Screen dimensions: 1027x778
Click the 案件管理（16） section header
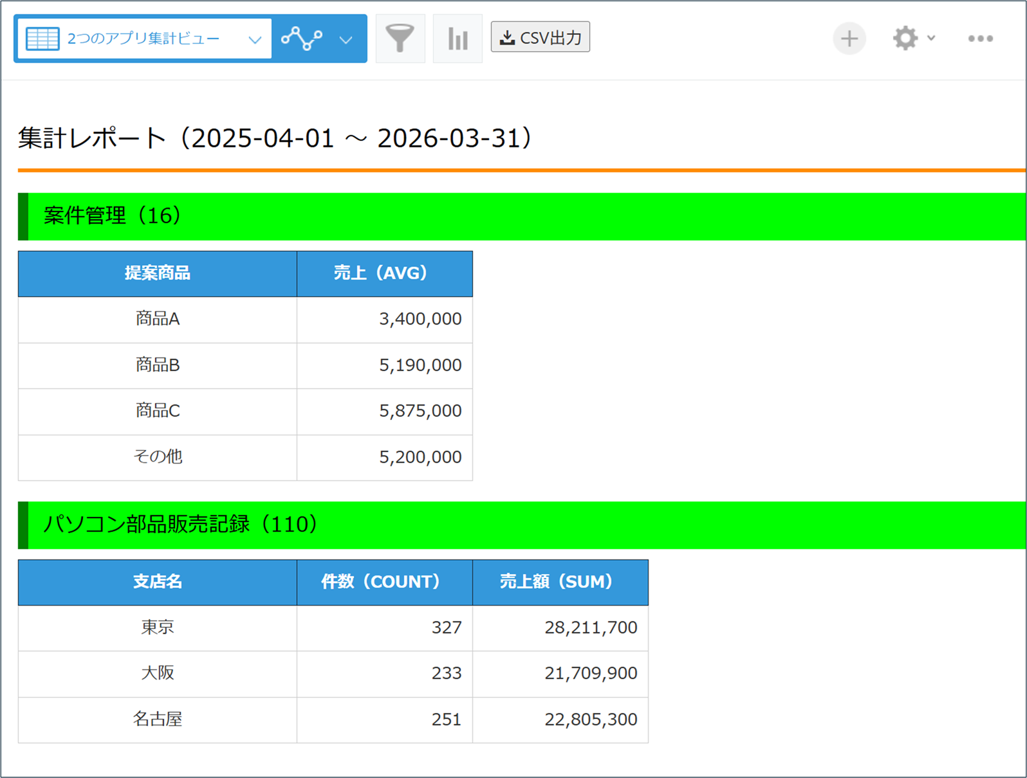click(x=113, y=216)
